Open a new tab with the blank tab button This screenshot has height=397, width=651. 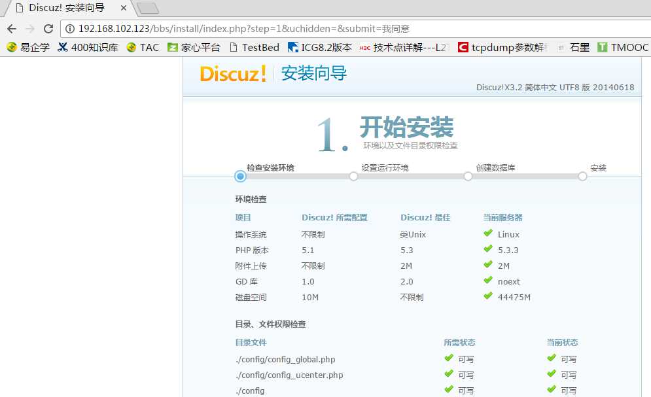tap(147, 9)
